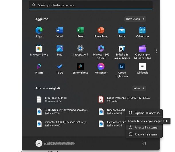Screen dimensions: 175x152
Task: Open the To Do app
Action: pos(60,69)
